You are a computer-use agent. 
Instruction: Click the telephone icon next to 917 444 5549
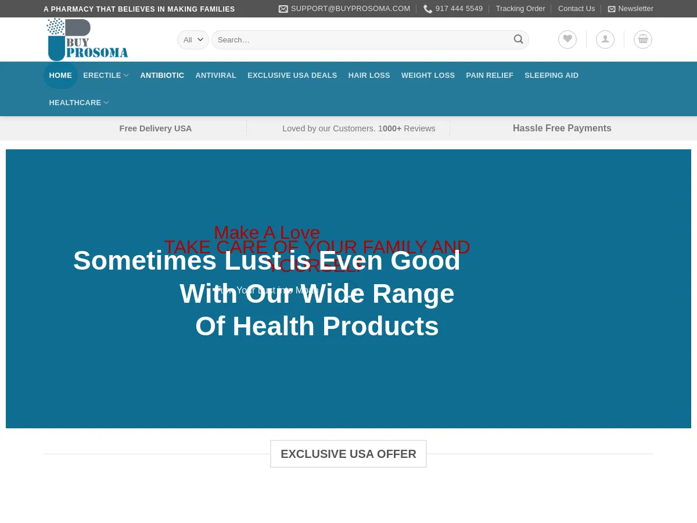[x=428, y=9]
